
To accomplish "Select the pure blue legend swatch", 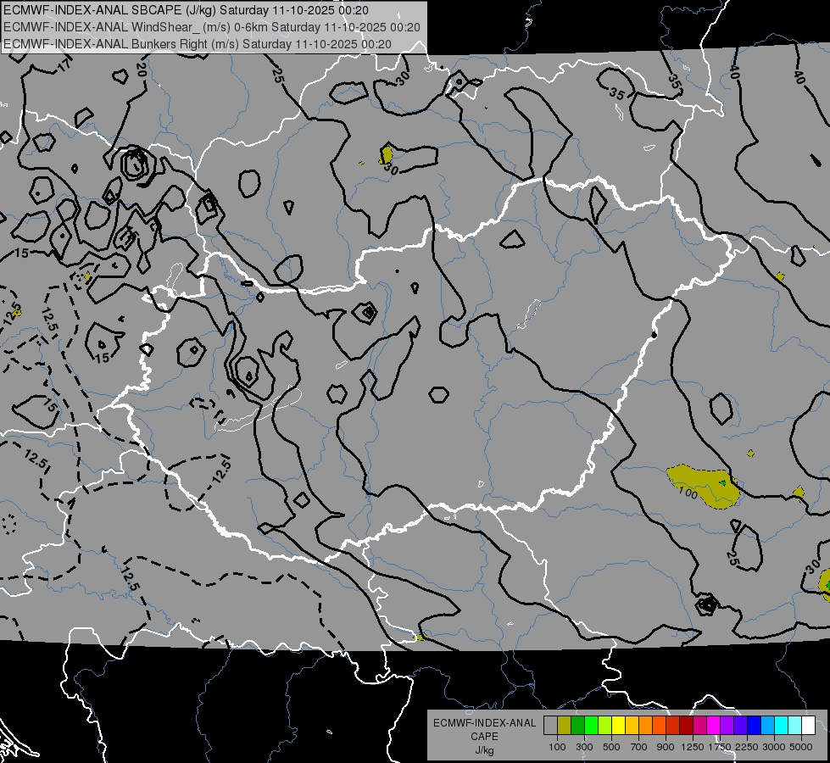I will [x=754, y=725].
